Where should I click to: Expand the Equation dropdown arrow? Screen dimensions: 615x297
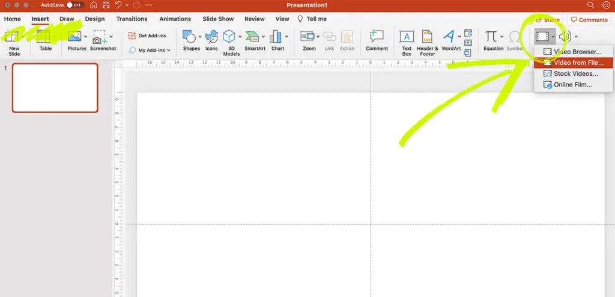coord(501,37)
